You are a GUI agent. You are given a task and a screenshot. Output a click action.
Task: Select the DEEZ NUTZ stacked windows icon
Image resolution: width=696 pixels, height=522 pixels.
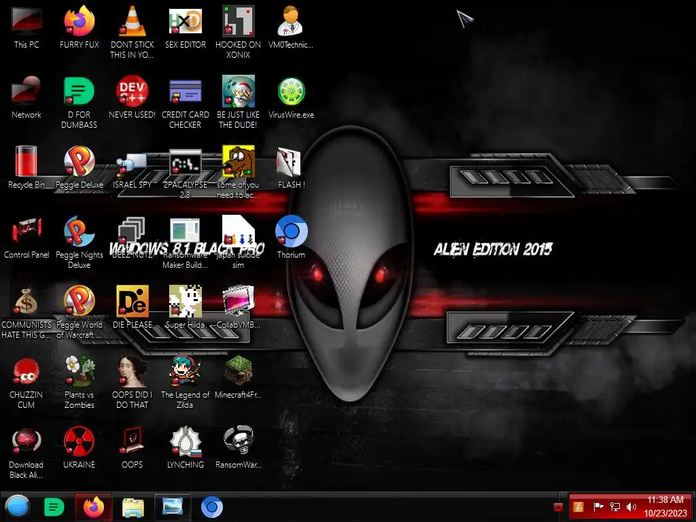pos(133,237)
